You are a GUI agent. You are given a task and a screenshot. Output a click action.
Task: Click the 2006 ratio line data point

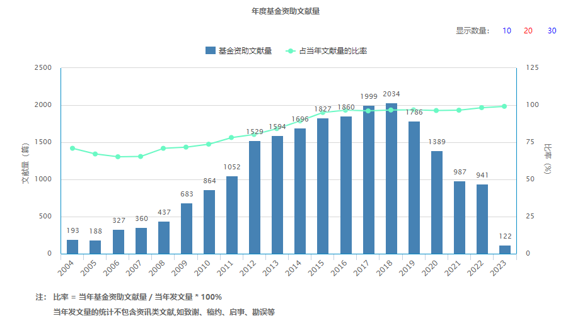(118, 157)
